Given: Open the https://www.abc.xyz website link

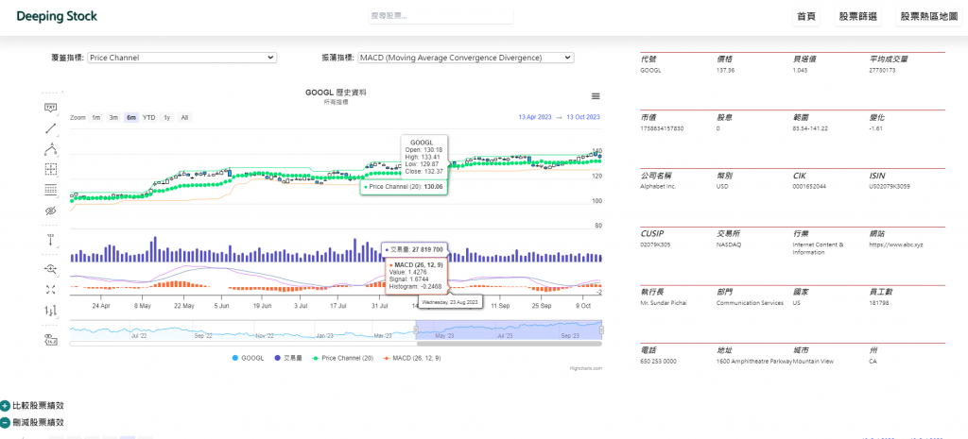Looking at the screenshot, I should [x=895, y=245].
